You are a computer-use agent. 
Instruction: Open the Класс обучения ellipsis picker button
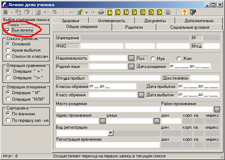coord(141,95)
